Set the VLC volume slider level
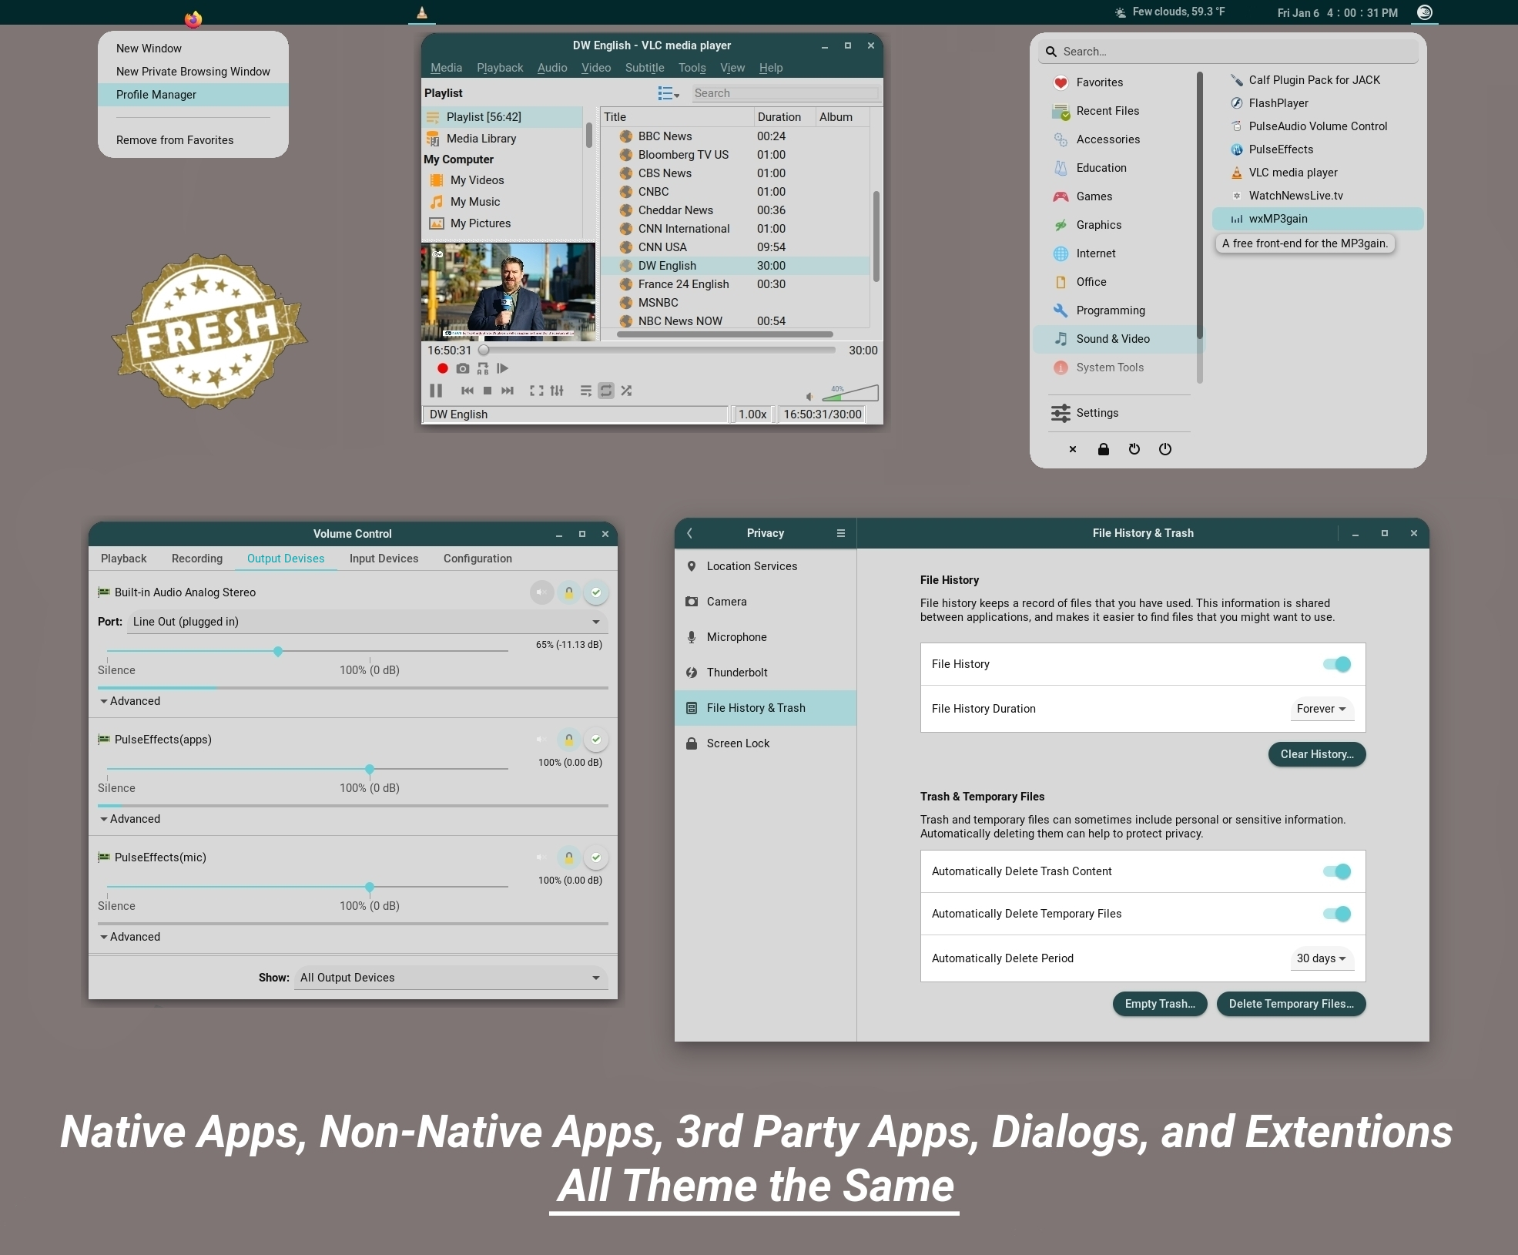The width and height of the screenshot is (1518, 1255). (850, 393)
